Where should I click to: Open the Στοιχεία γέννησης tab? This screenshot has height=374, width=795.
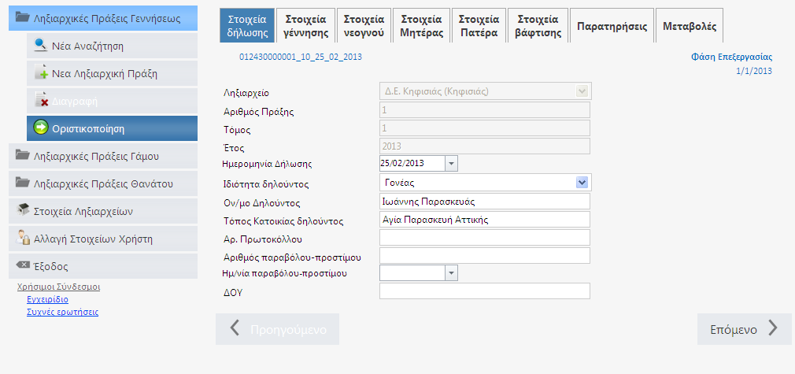tap(306, 27)
